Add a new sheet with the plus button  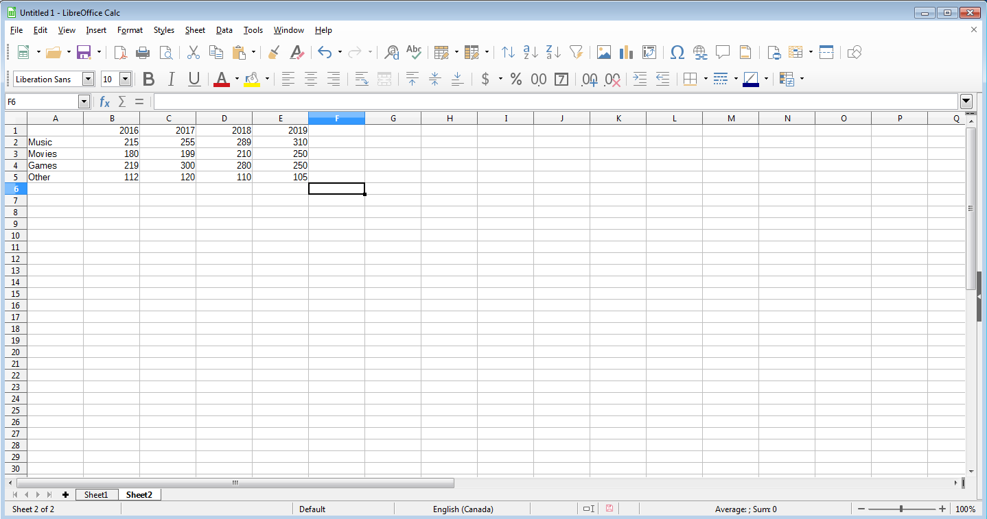click(65, 494)
